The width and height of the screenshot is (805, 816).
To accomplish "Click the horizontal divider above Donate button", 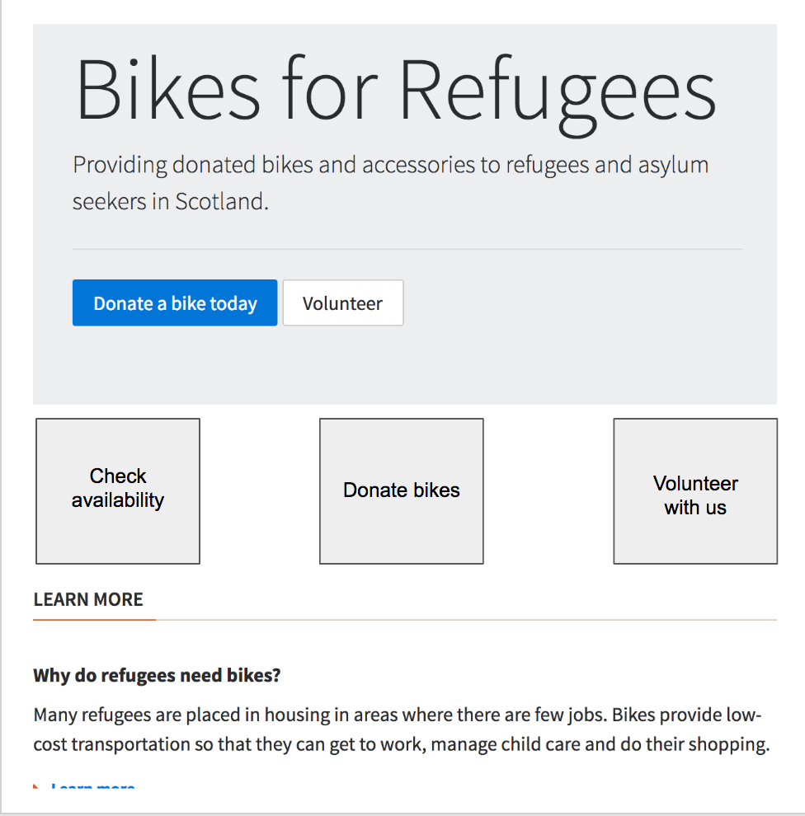I will [407, 249].
